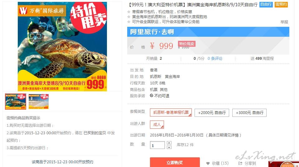Viewport: 299px width, 167px height.
Task: Increase quantity with the up arrow
Action: pyautogui.click(x=169, y=143)
